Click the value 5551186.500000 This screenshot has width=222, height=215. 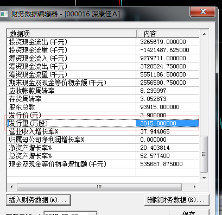coord(163,74)
